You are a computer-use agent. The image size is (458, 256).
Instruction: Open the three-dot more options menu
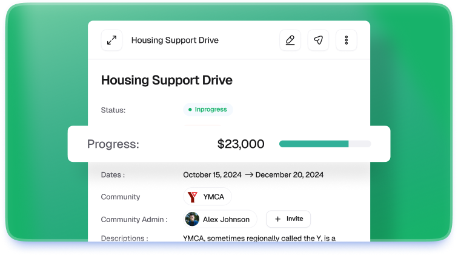(x=346, y=40)
